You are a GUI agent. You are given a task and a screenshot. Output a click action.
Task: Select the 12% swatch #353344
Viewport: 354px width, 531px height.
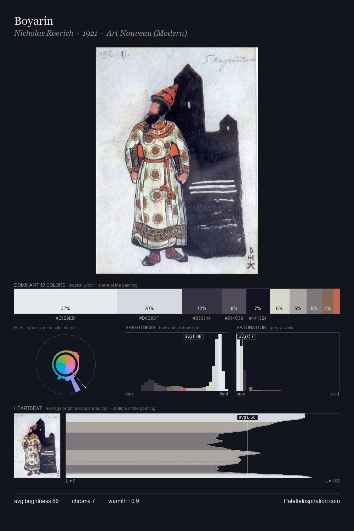click(x=202, y=301)
